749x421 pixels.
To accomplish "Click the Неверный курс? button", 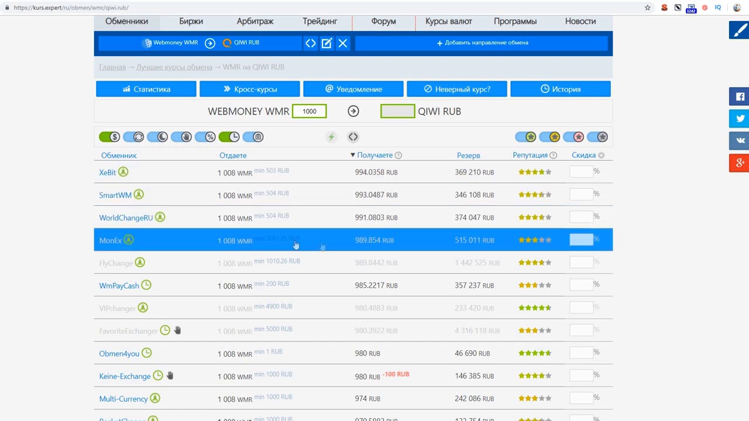I will [x=457, y=89].
